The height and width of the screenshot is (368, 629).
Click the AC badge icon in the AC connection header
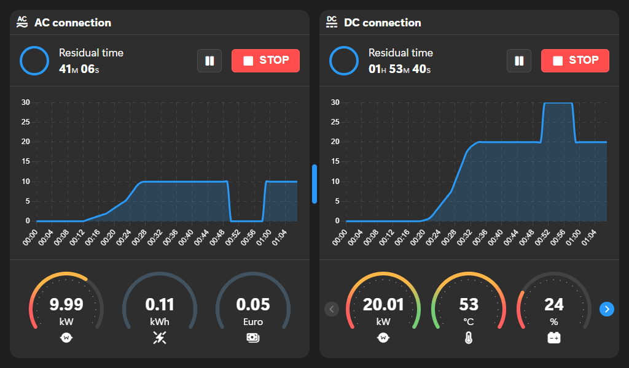tap(21, 21)
